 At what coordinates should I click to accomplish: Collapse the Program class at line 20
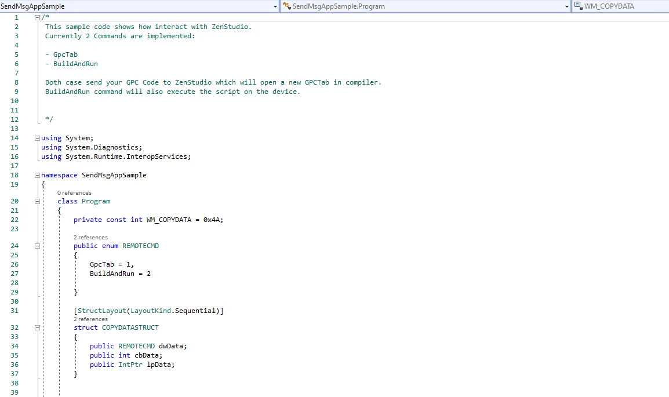[x=37, y=201]
